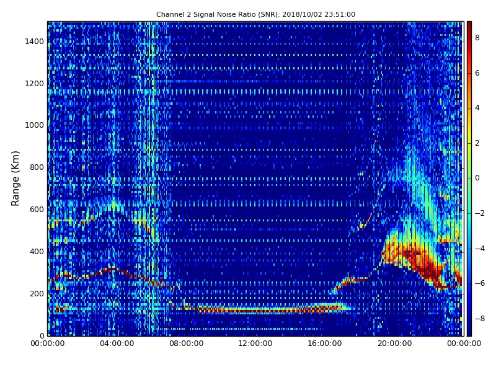Click the plot title 'Channel 2 Signal Noise Ratio'
496x372 pixels.
tap(255, 14)
